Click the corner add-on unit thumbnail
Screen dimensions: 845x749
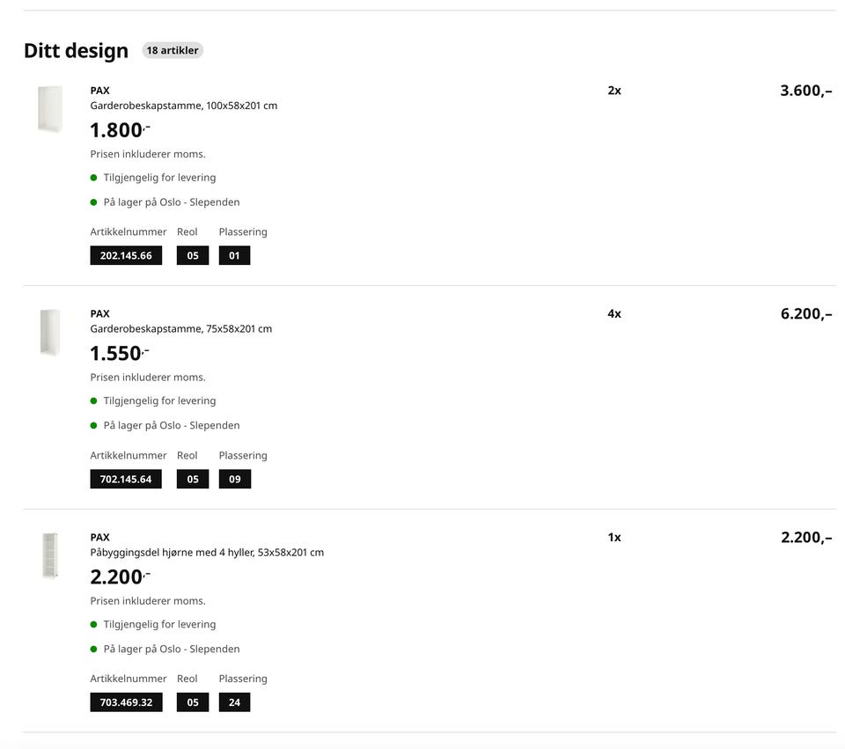(50, 555)
